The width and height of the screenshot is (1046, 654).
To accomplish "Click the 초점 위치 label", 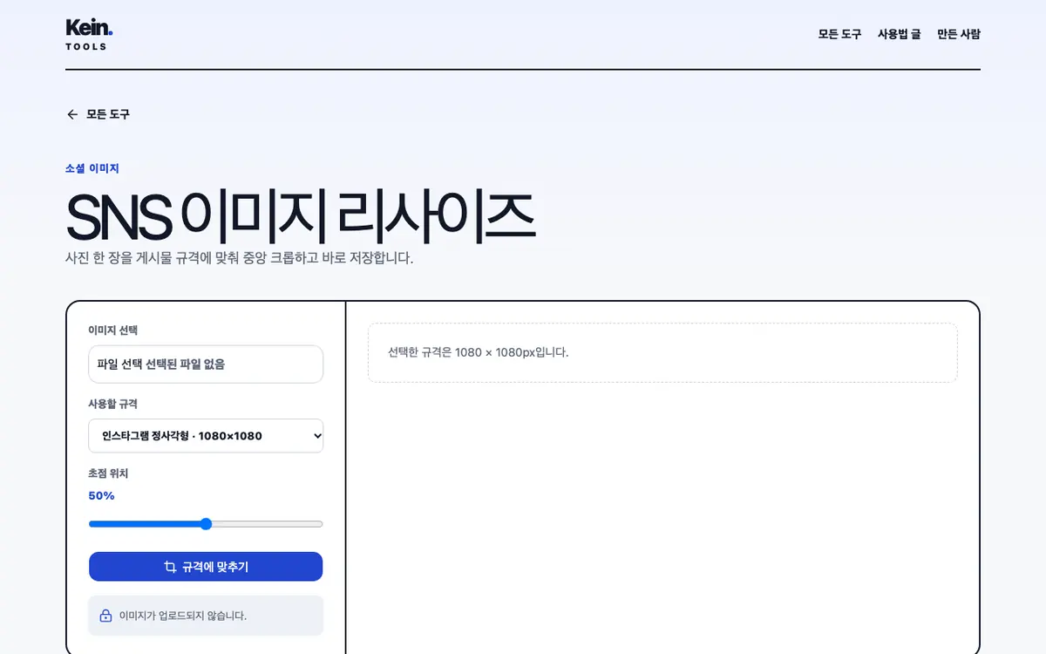I will pyautogui.click(x=108, y=473).
